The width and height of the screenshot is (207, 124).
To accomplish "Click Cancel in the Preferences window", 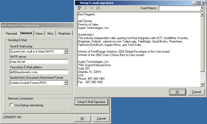I will [101, 118].
